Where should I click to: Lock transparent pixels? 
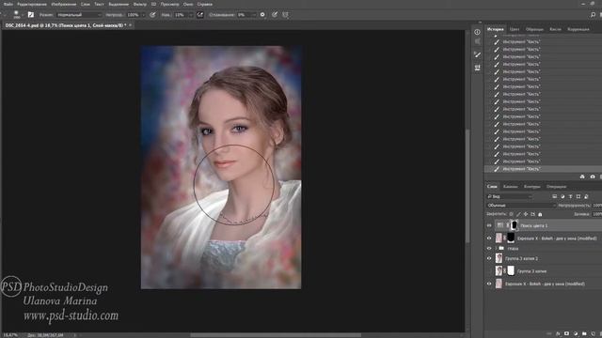(x=511, y=214)
